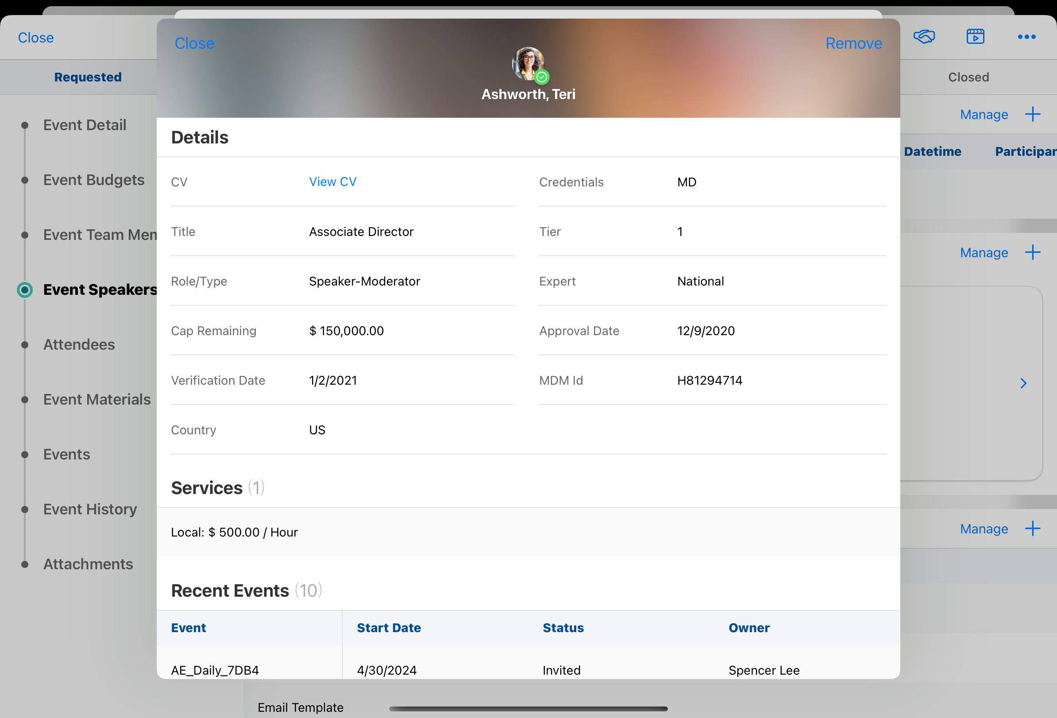Sort recent events by Start Date column
Viewport: 1057px width, 718px height.
coord(389,628)
